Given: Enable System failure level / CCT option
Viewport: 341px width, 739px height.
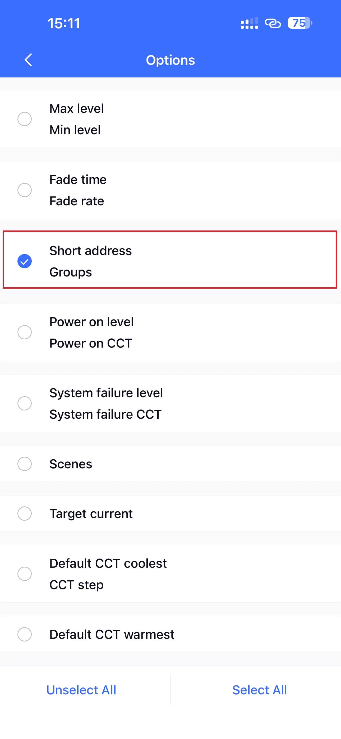Looking at the screenshot, I should [25, 403].
